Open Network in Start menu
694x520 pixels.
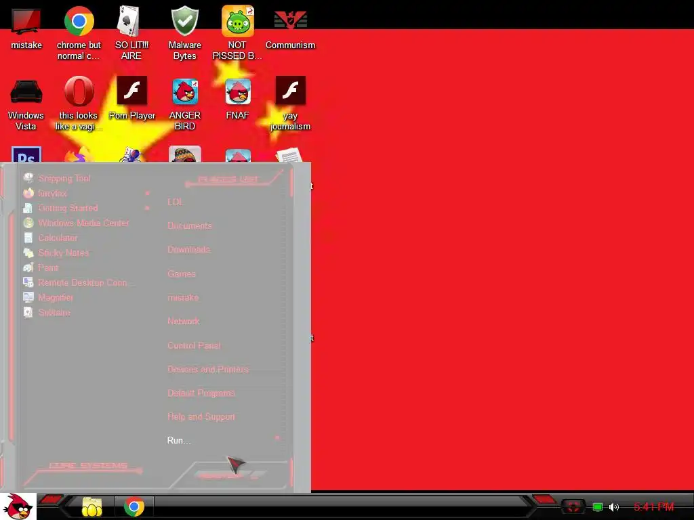pyautogui.click(x=183, y=322)
